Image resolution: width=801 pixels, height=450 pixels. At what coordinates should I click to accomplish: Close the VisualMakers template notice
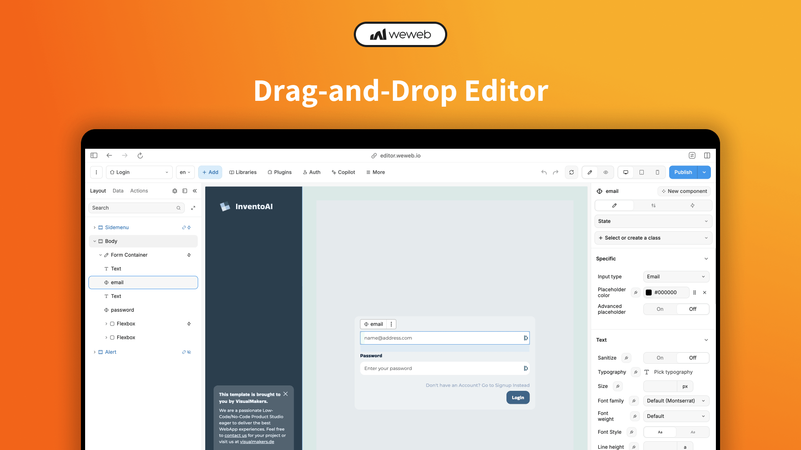[285, 394]
